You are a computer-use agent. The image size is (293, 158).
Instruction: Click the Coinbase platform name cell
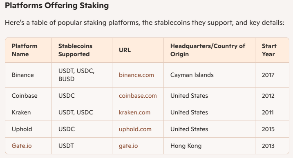tap(29, 96)
